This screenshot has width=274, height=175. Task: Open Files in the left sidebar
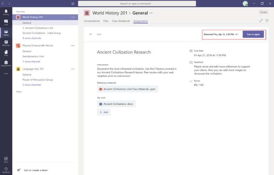tap(6, 53)
